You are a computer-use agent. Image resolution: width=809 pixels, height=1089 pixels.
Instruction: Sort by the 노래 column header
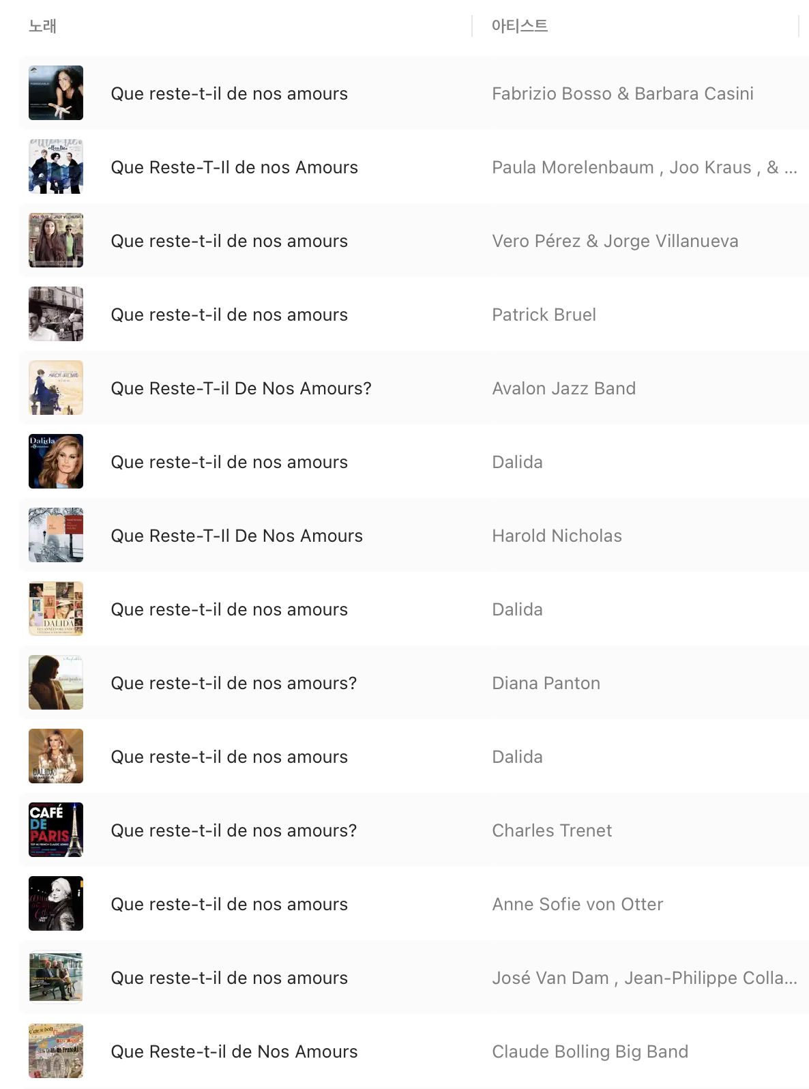[42, 26]
